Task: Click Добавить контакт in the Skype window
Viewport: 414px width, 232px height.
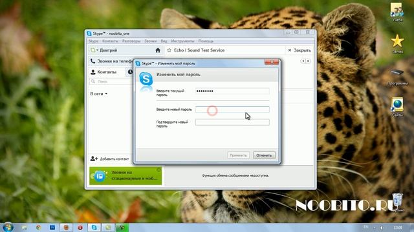Action: 109,159
